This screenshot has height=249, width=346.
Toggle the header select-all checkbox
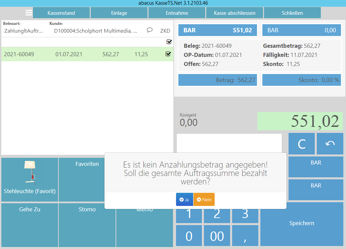click(169, 42)
